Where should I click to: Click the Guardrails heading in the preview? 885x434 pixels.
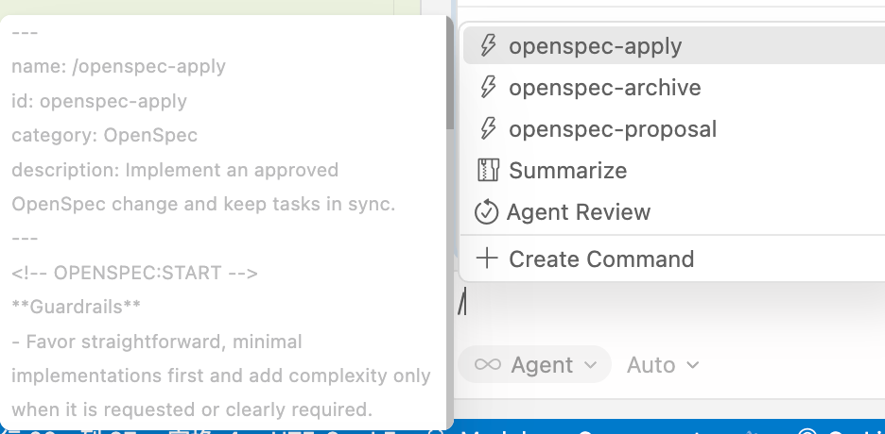coord(77,307)
